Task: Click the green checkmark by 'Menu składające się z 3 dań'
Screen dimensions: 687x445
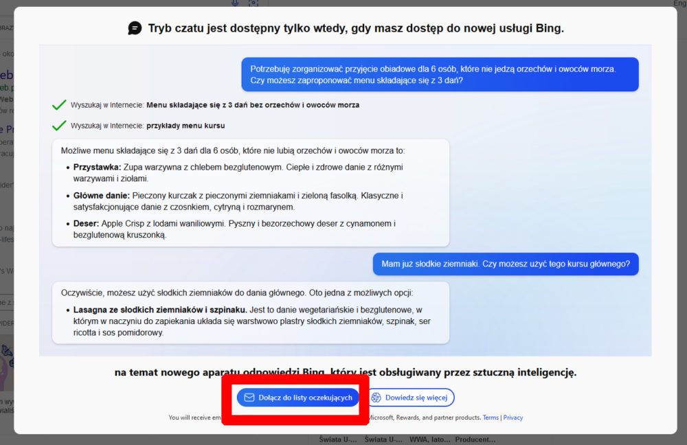Action: [59, 105]
